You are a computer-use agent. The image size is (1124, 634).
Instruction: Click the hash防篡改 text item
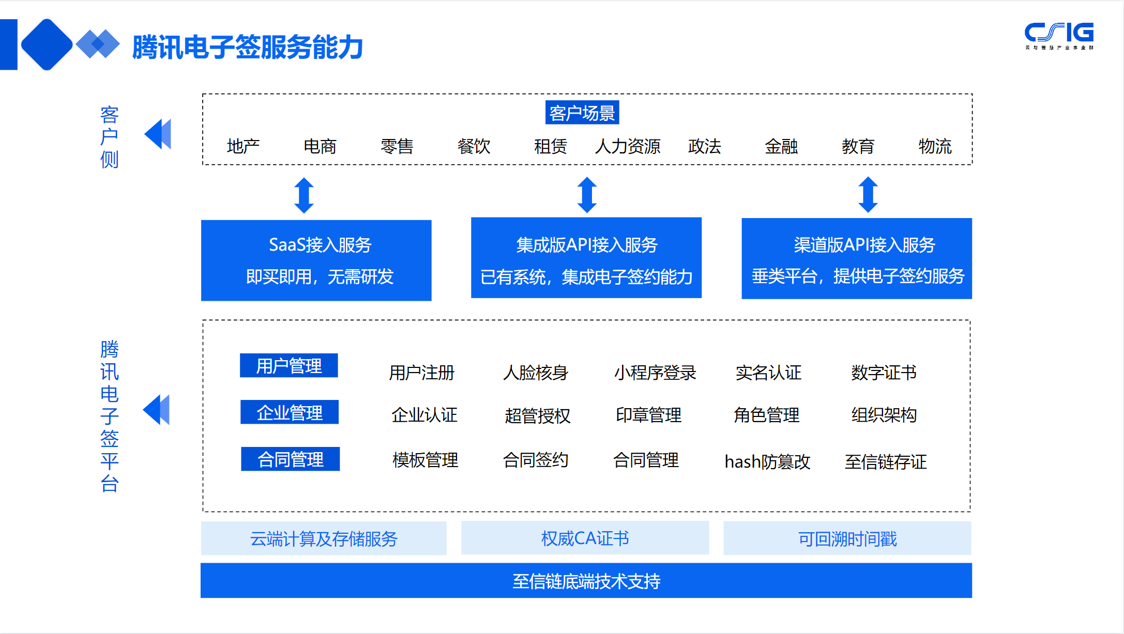pos(767,461)
